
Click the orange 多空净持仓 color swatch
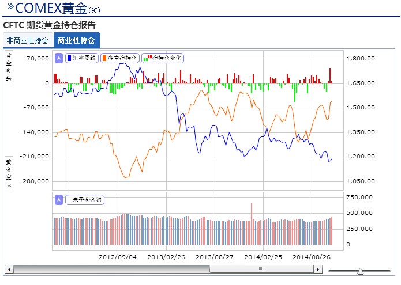click(104, 58)
